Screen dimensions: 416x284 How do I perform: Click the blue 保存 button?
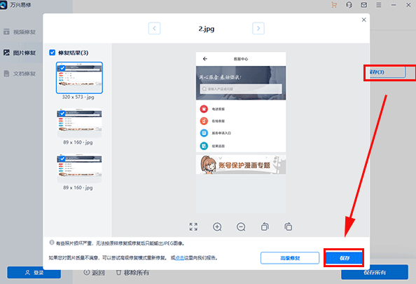(344, 257)
